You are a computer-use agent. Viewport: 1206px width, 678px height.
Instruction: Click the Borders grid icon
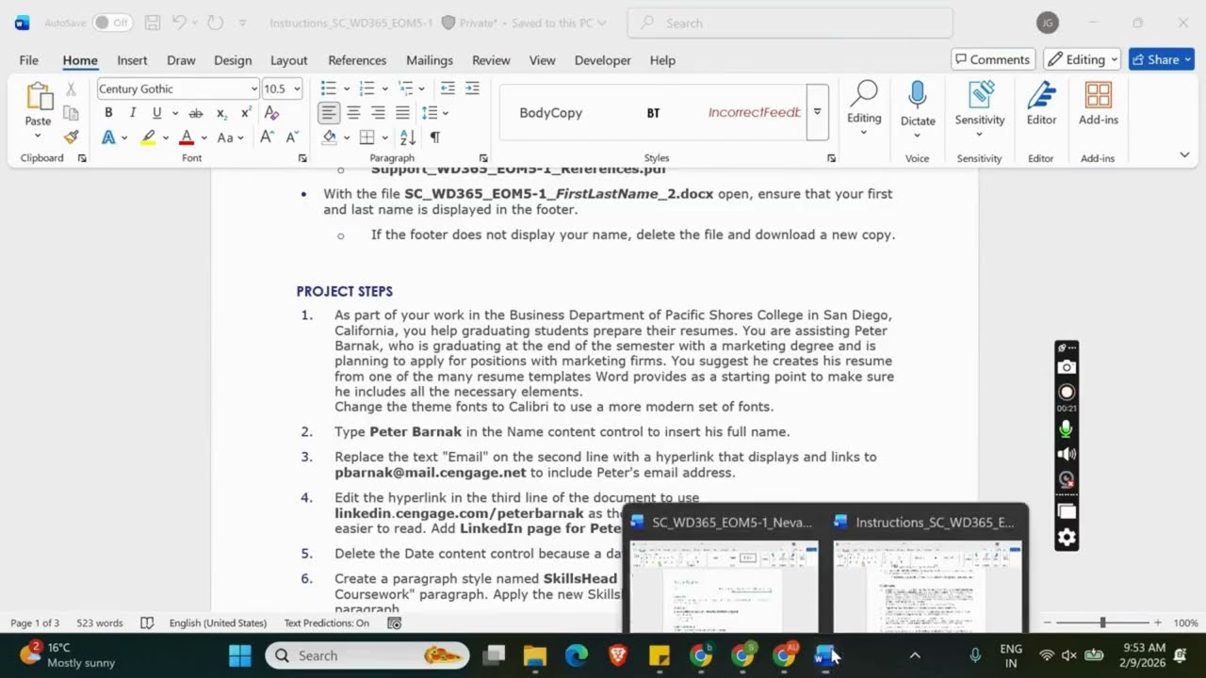tap(367, 137)
